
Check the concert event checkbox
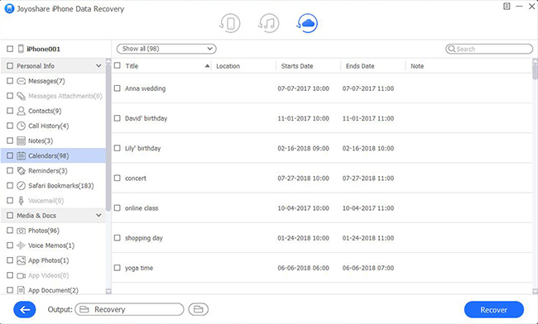118,178
